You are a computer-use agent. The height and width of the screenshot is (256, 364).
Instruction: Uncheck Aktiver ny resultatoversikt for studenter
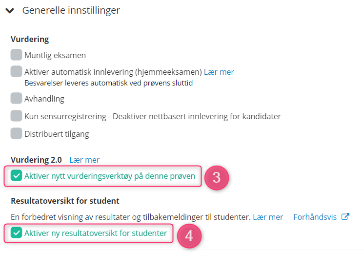[x=16, y=233]
